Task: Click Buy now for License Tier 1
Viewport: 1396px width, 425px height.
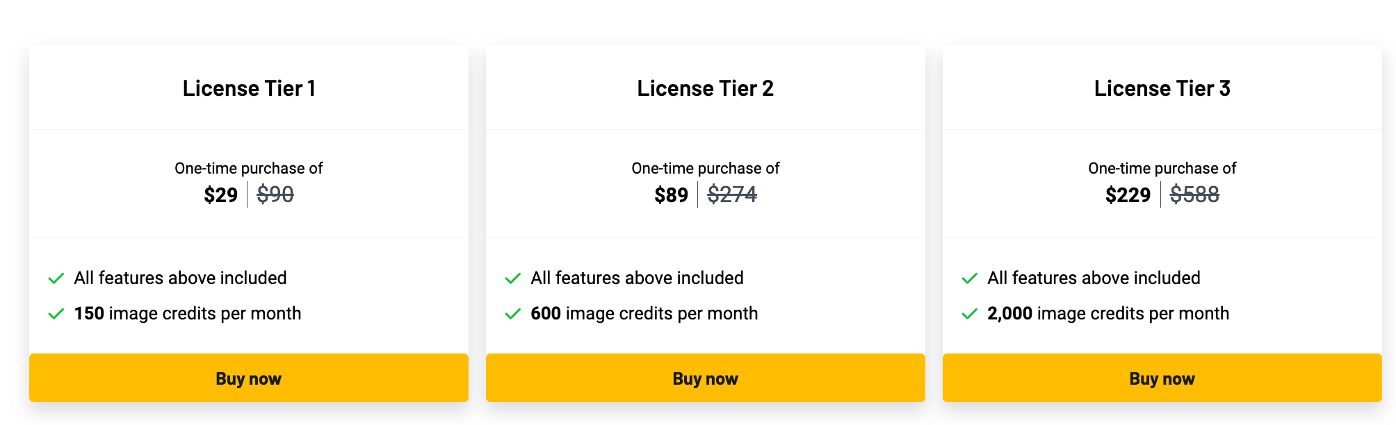Action: click(x=248, y=378)
